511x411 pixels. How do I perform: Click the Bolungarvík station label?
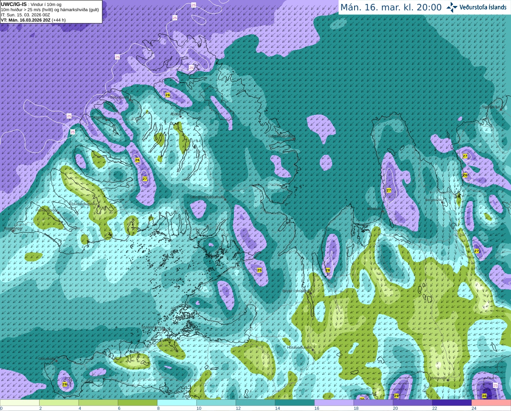[x=119, y=97]
